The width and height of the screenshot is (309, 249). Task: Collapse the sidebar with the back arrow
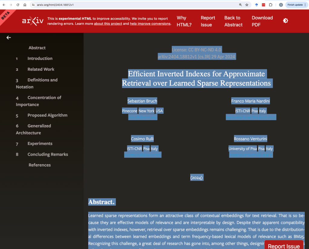[9, 38]
